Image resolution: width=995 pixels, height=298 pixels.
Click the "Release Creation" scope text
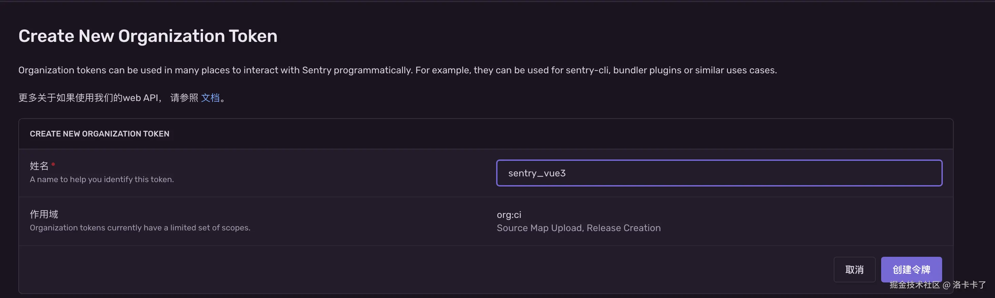click(x=624, y=228)
